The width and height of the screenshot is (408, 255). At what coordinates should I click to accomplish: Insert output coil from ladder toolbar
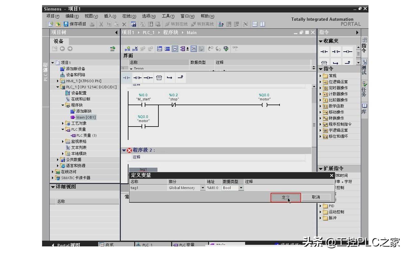(x=148, y=78)
